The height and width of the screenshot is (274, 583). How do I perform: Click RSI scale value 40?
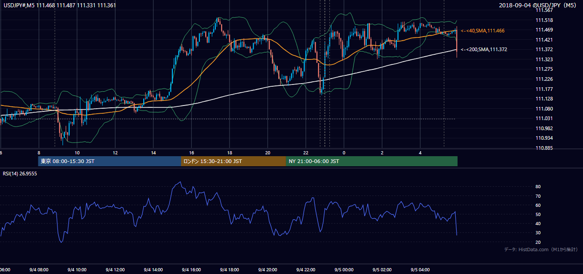coord(538,223)
